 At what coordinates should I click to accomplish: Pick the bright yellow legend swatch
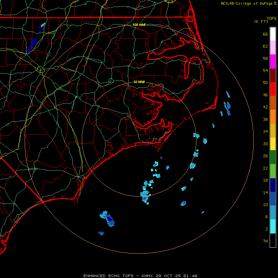273,144
